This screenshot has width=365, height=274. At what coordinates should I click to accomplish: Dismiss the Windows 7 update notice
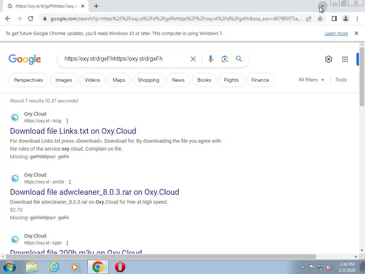pyautogui.click(x=356, y=33)
